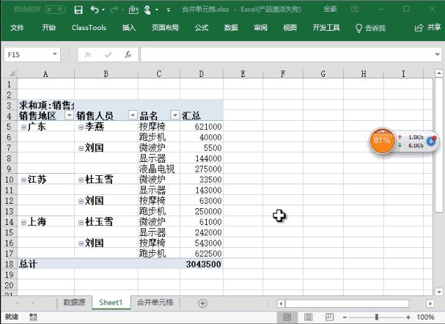Open the 文件 menu

17,28
